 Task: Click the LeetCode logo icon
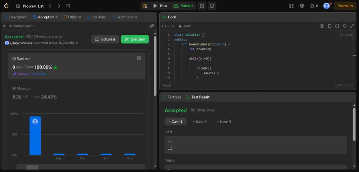point(6,6)
